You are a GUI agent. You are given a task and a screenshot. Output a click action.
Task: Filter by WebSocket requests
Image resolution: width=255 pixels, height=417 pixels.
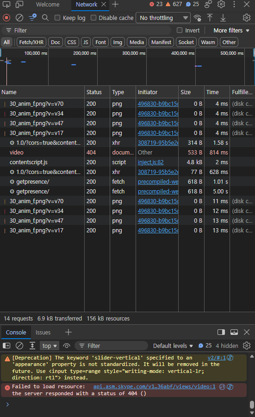click(x=186, y=42)
